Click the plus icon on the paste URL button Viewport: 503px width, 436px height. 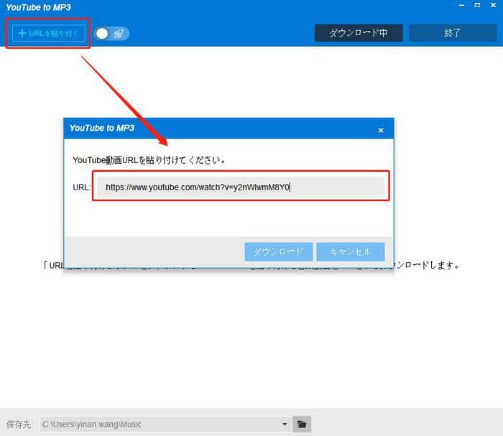coord(22,33)
